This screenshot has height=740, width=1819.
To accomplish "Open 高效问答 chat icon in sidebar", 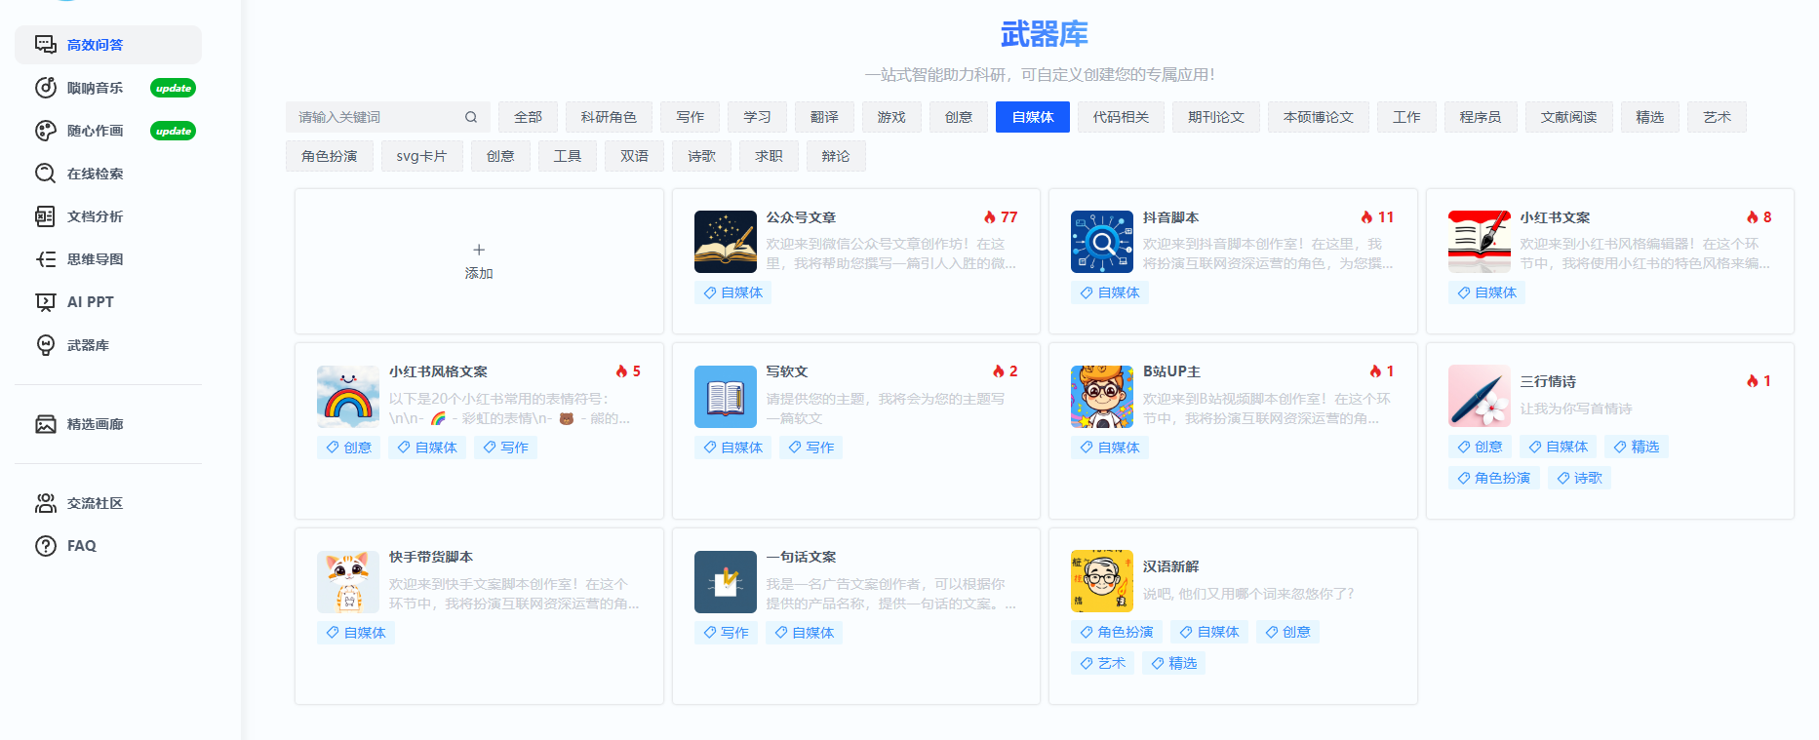I will (x=46, y=45).
